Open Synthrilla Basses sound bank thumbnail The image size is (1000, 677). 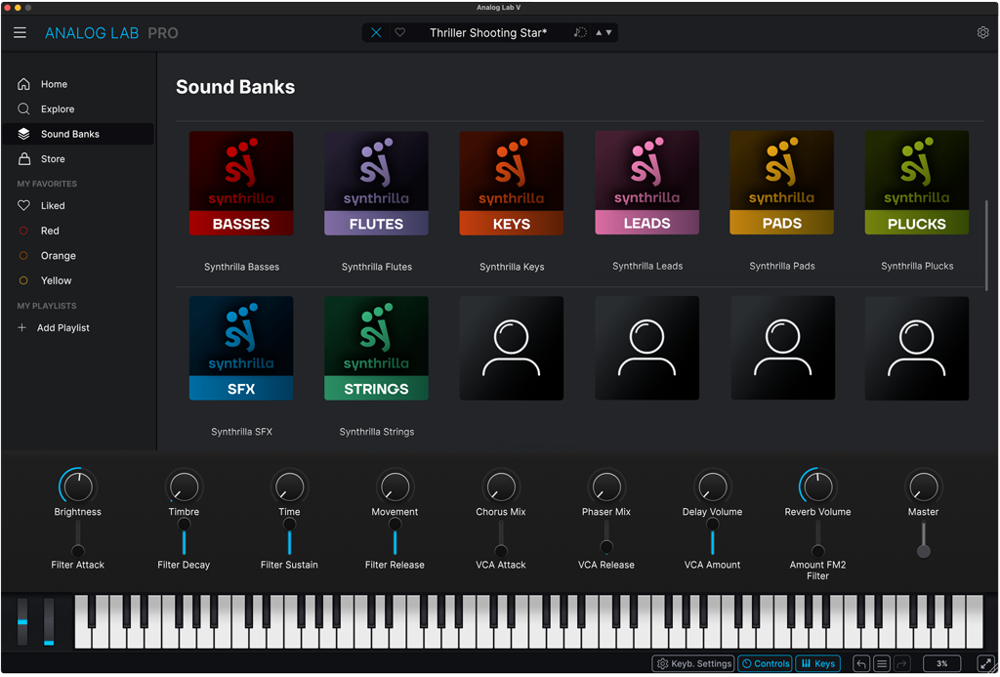[x=241, y=184]
